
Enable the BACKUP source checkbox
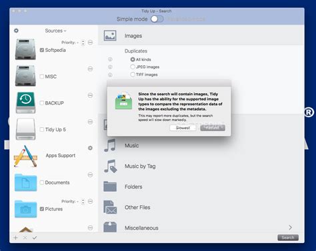coord(42,103)
